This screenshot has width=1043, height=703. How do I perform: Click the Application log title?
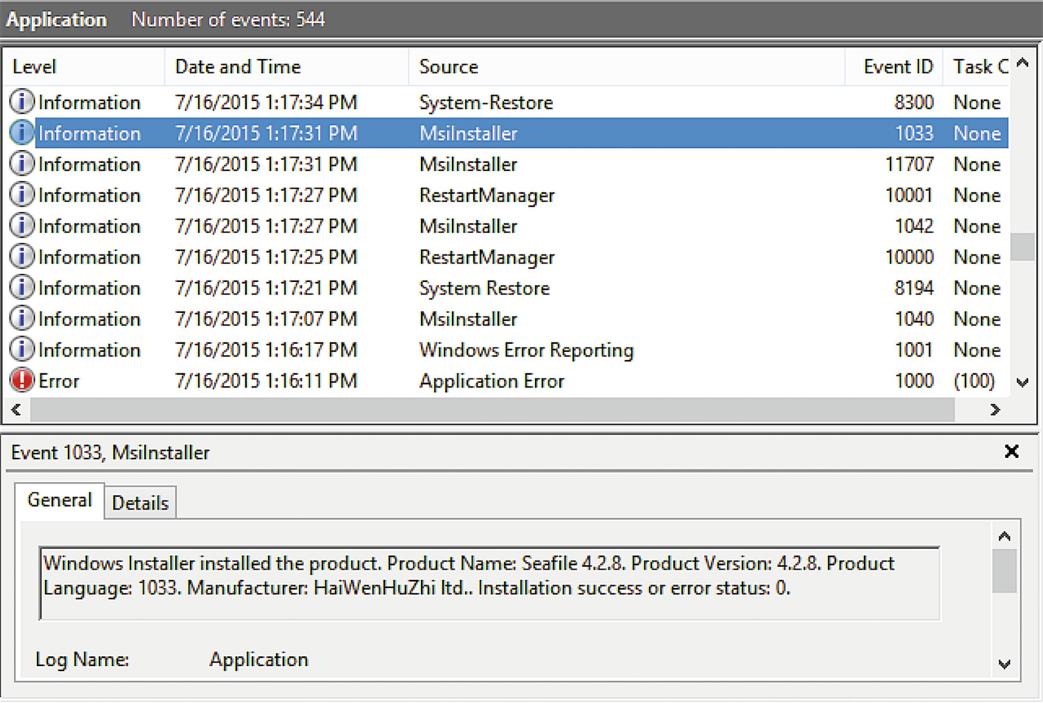pos(57,20)
